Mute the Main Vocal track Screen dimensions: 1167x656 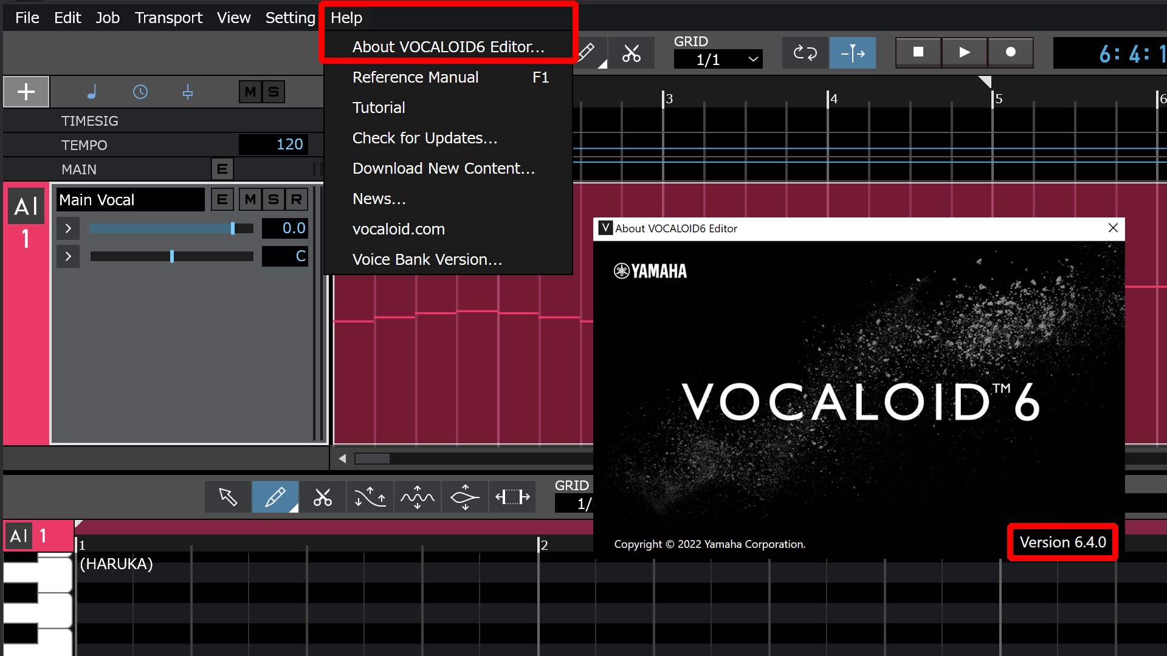point(250,199)
